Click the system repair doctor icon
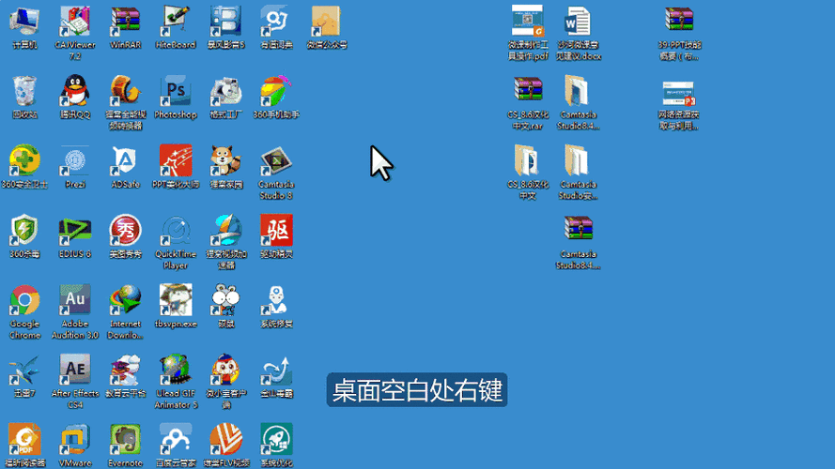The height and width of the screenshot is (469, 835). point(276,300)
